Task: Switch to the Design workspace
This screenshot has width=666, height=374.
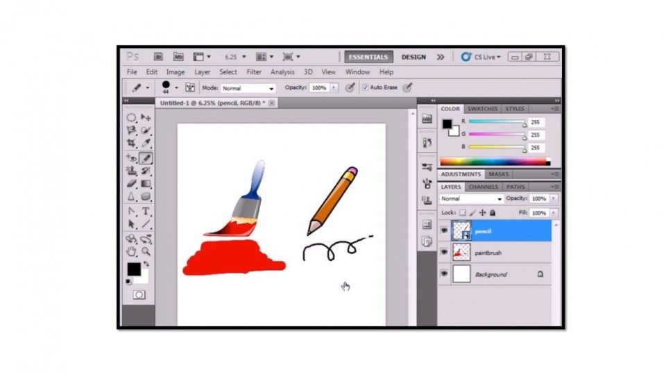Action: 413,57
